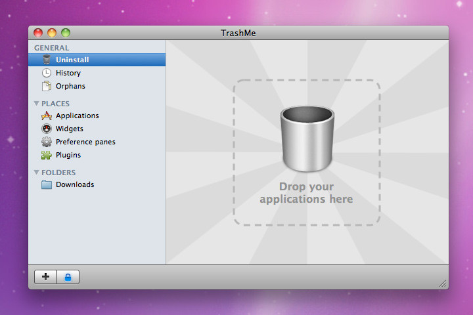The width and height of the screenshot is (473, 315).
Task: Collapse the FOLDERS section triangle
Action: [x=37, y=172]
